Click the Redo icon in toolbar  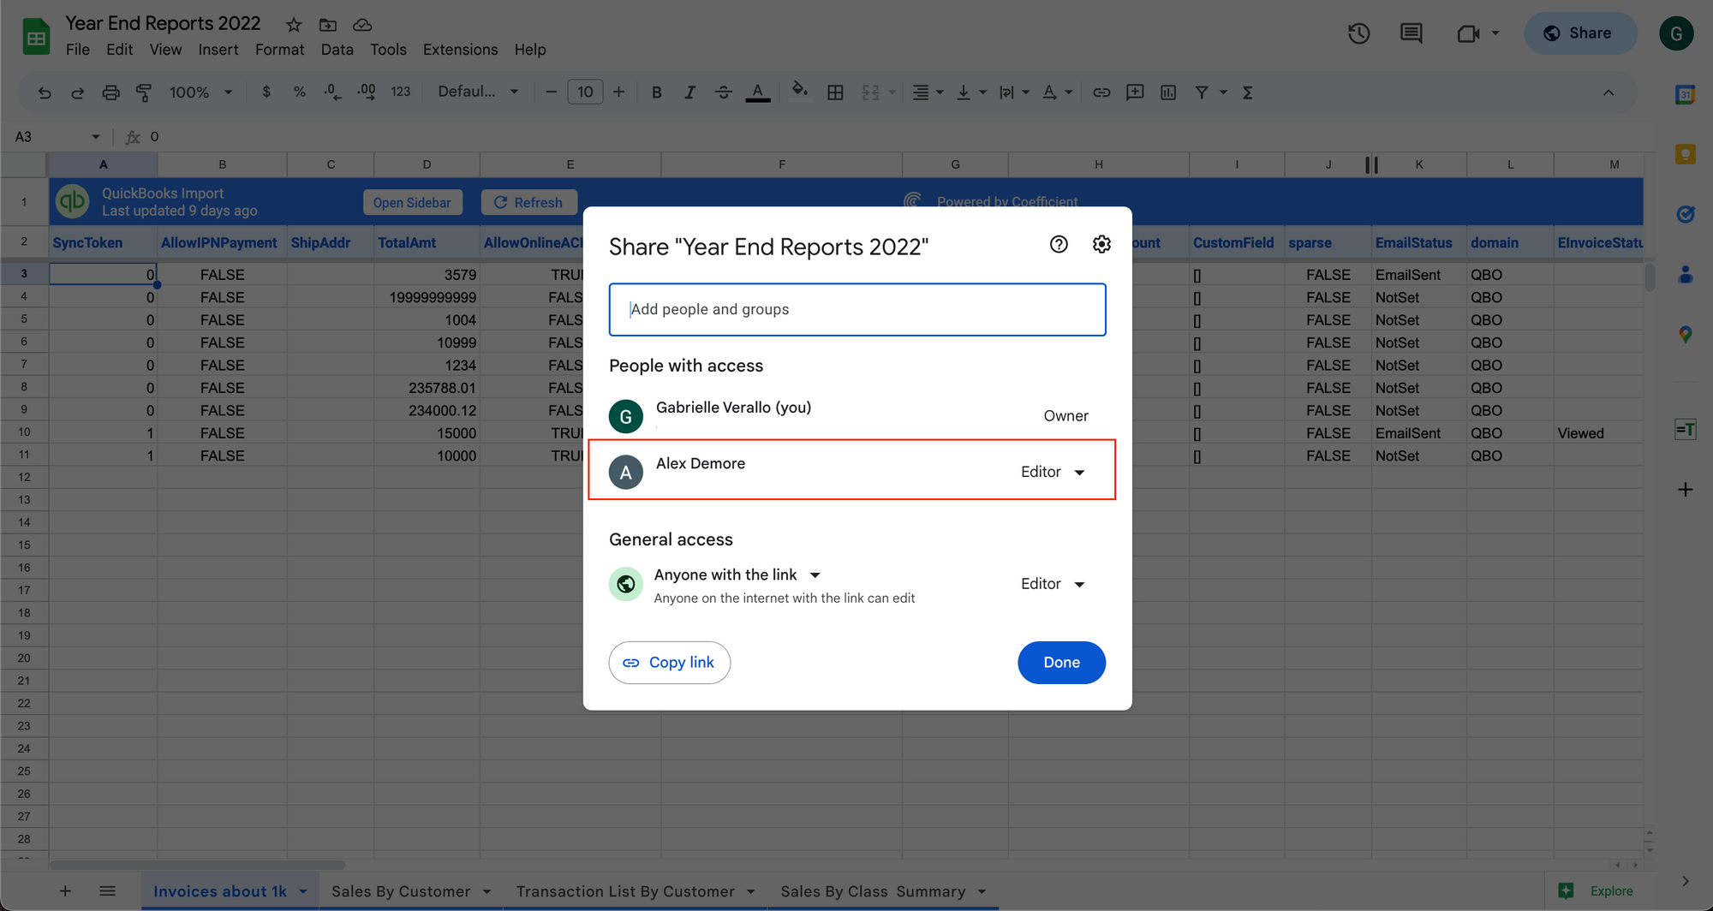(77, 92)
